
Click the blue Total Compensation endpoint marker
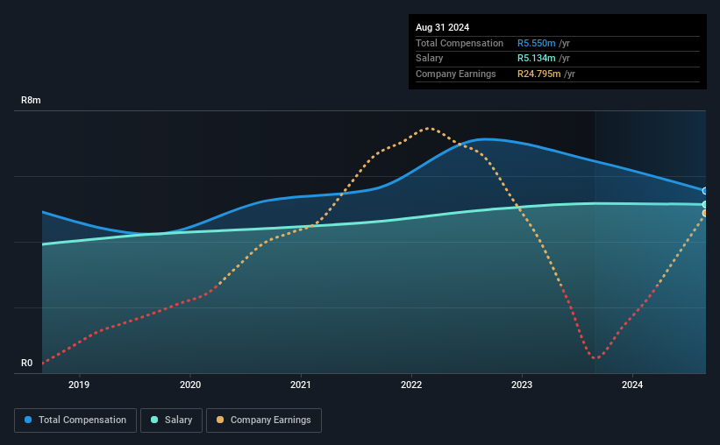[x=705, y=191]
